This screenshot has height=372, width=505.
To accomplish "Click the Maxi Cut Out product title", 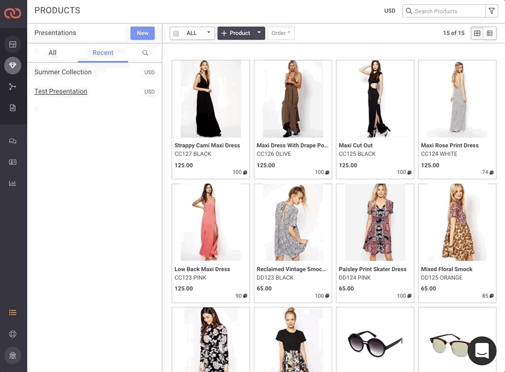I will 356,146.
